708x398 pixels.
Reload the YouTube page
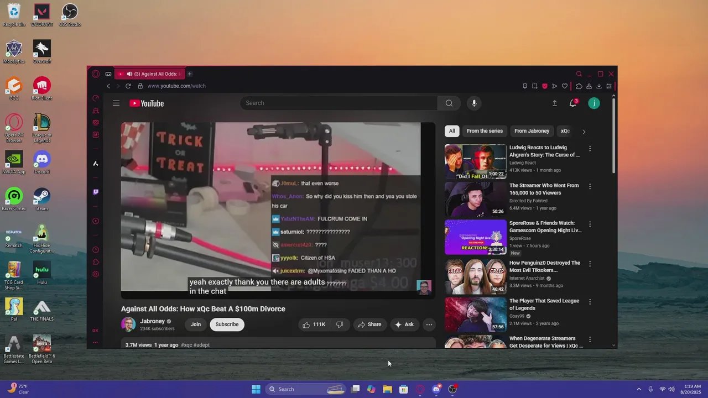pyautogui.click(x=128, y=86)
